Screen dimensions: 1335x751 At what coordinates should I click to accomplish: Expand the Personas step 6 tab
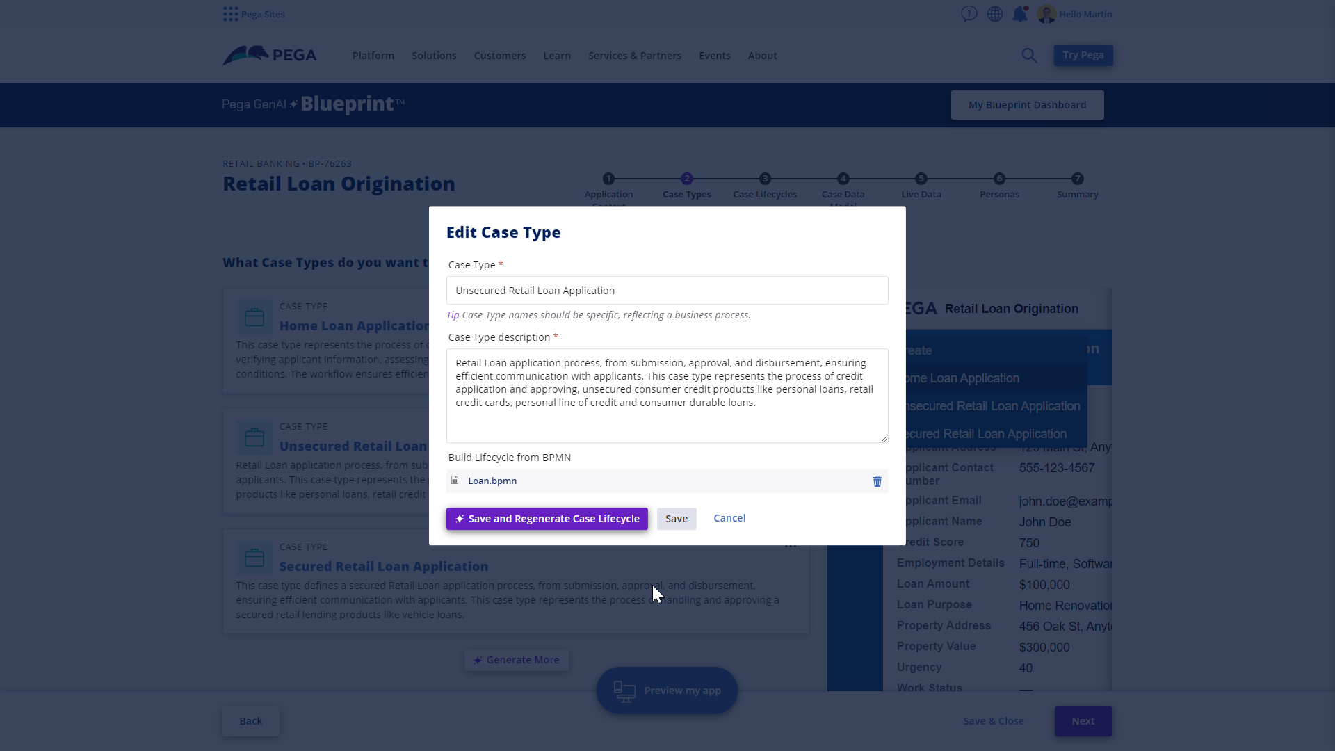998,184
